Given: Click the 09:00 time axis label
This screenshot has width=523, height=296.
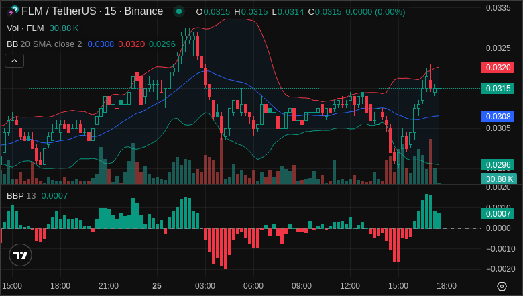Looking at the screenshot, I should [x=302, y=286].
